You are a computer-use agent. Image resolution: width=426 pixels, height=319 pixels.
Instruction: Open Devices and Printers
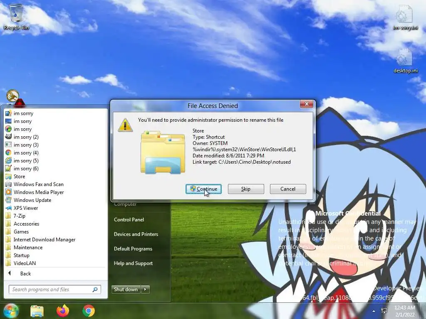[136, 234]
